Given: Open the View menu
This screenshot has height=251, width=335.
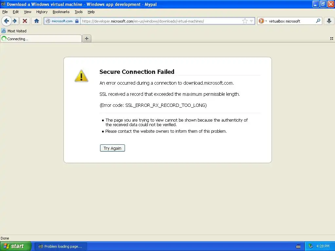Looking at the screenshot, I should [27, 12].
